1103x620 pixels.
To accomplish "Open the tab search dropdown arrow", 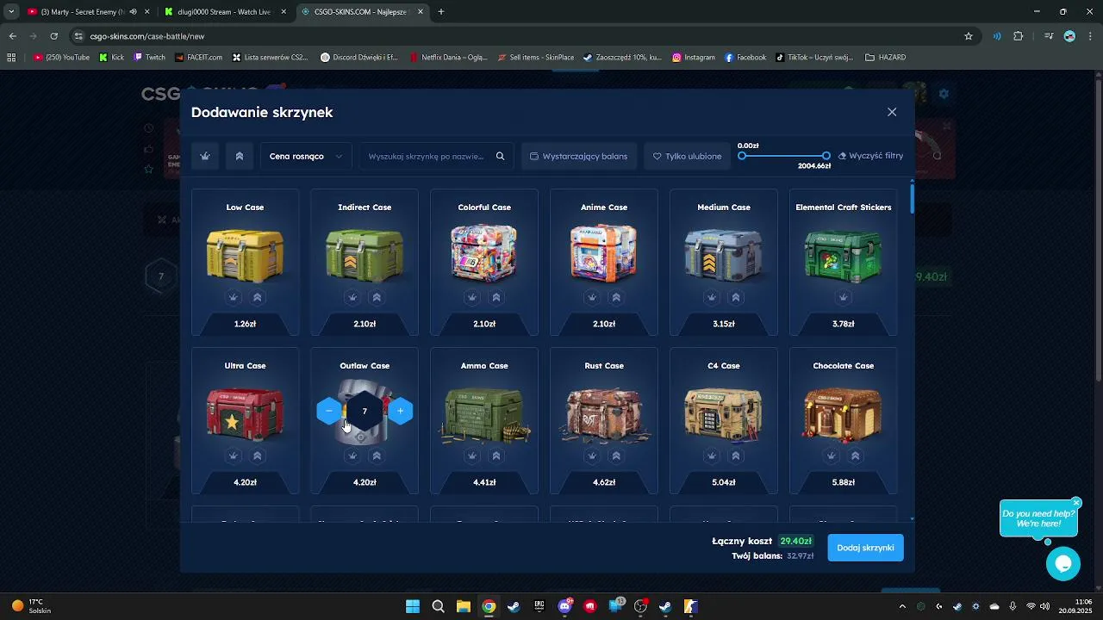I will point(10,12).
